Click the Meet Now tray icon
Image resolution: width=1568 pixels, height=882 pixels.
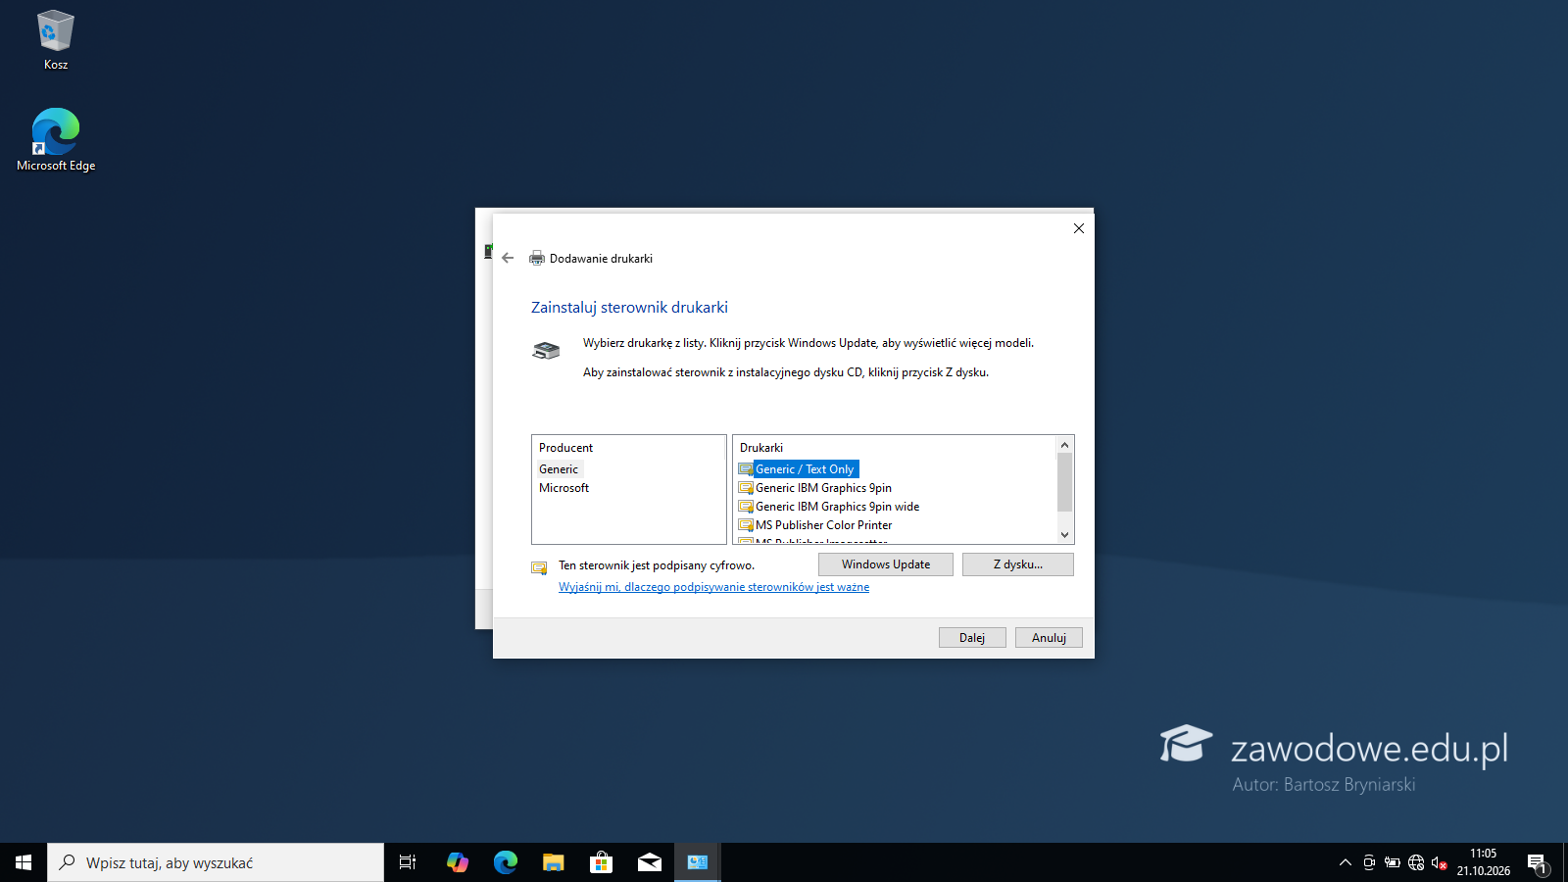[1369, 862]
